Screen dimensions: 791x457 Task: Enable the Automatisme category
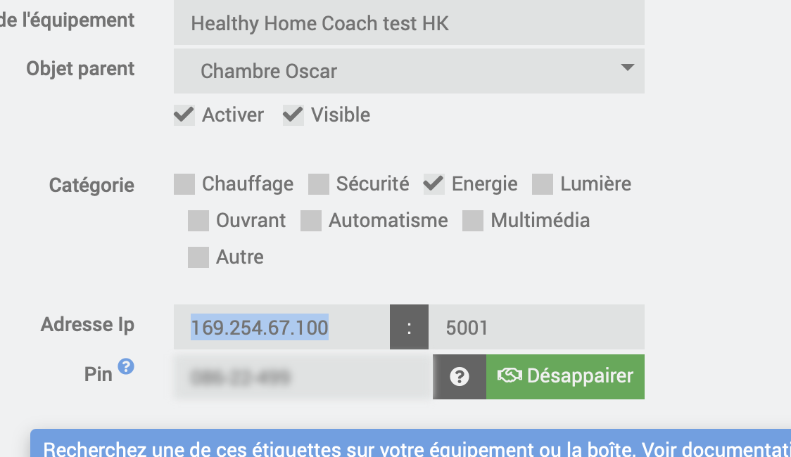click(311, 221)
